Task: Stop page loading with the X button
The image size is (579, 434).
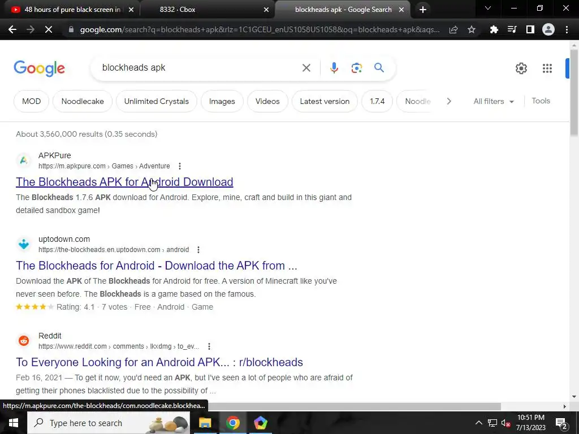Action: point(49,29)
